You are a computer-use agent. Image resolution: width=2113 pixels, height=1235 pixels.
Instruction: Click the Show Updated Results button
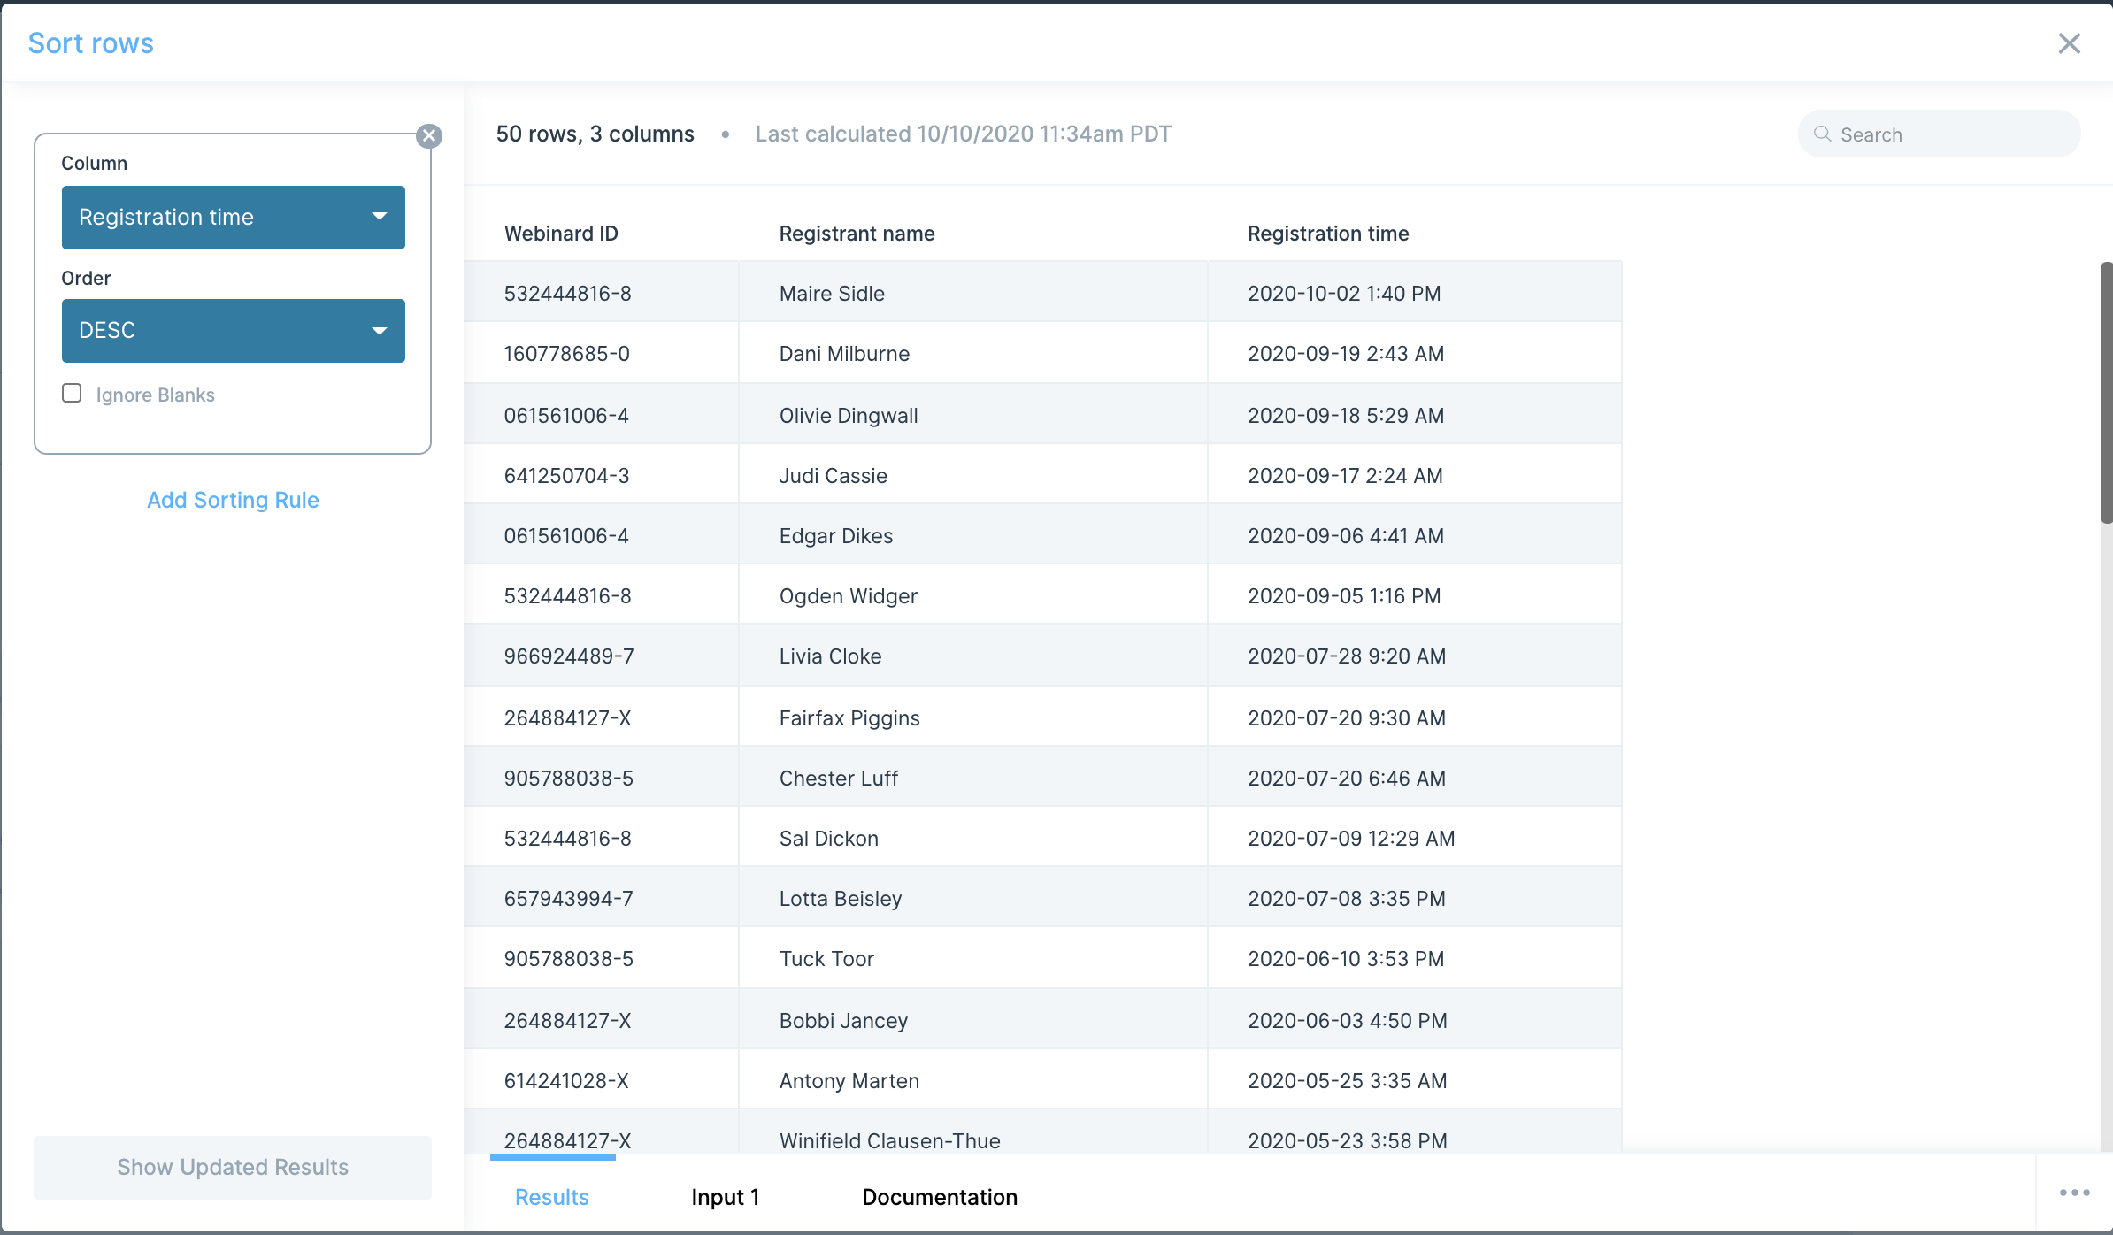(233, 1168)
